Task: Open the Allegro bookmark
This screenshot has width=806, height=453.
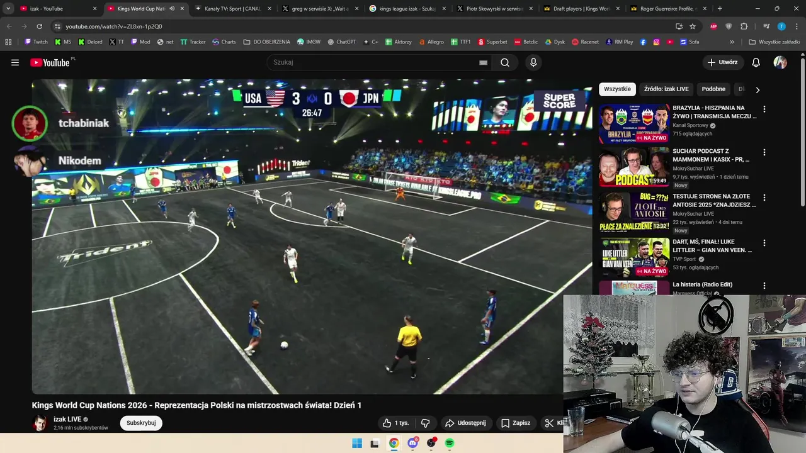Action: 431,42
